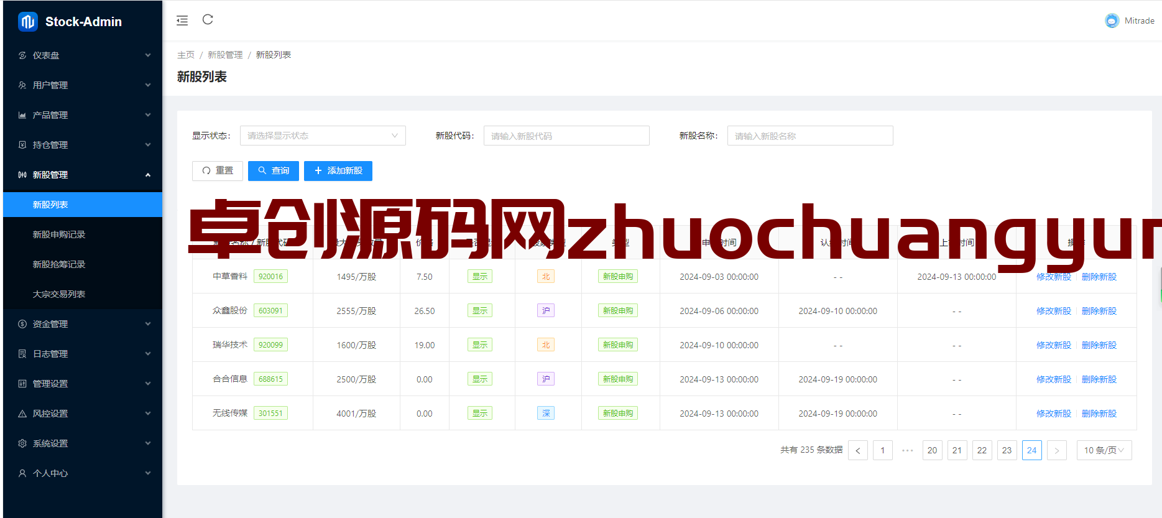1162x518 pixels.
Task: Click the Stock-Admin logo icon
Action: pos(28,22)
